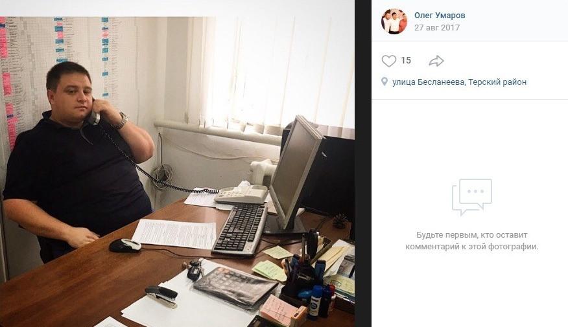Image resolution: width=568 pixels, height=327 pixels.
Task: Open the like count showing 15
Action: pos(406,60)
